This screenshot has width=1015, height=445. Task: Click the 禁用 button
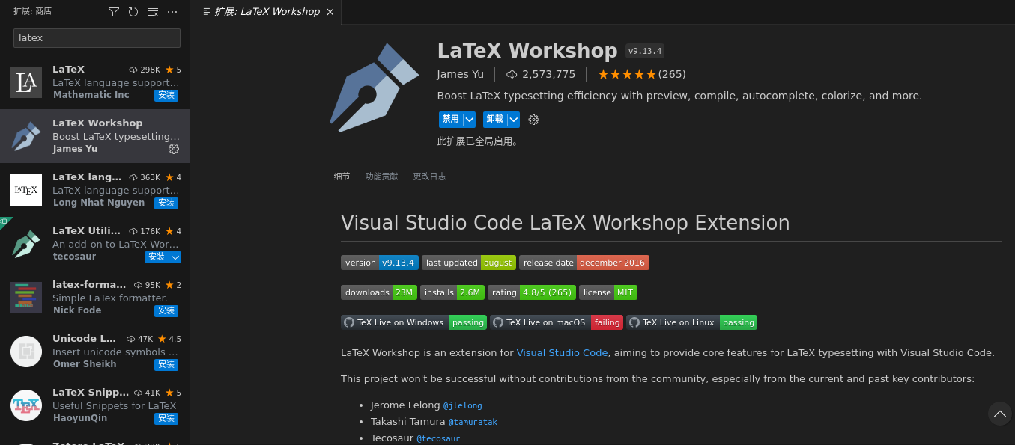pos(450,119)
